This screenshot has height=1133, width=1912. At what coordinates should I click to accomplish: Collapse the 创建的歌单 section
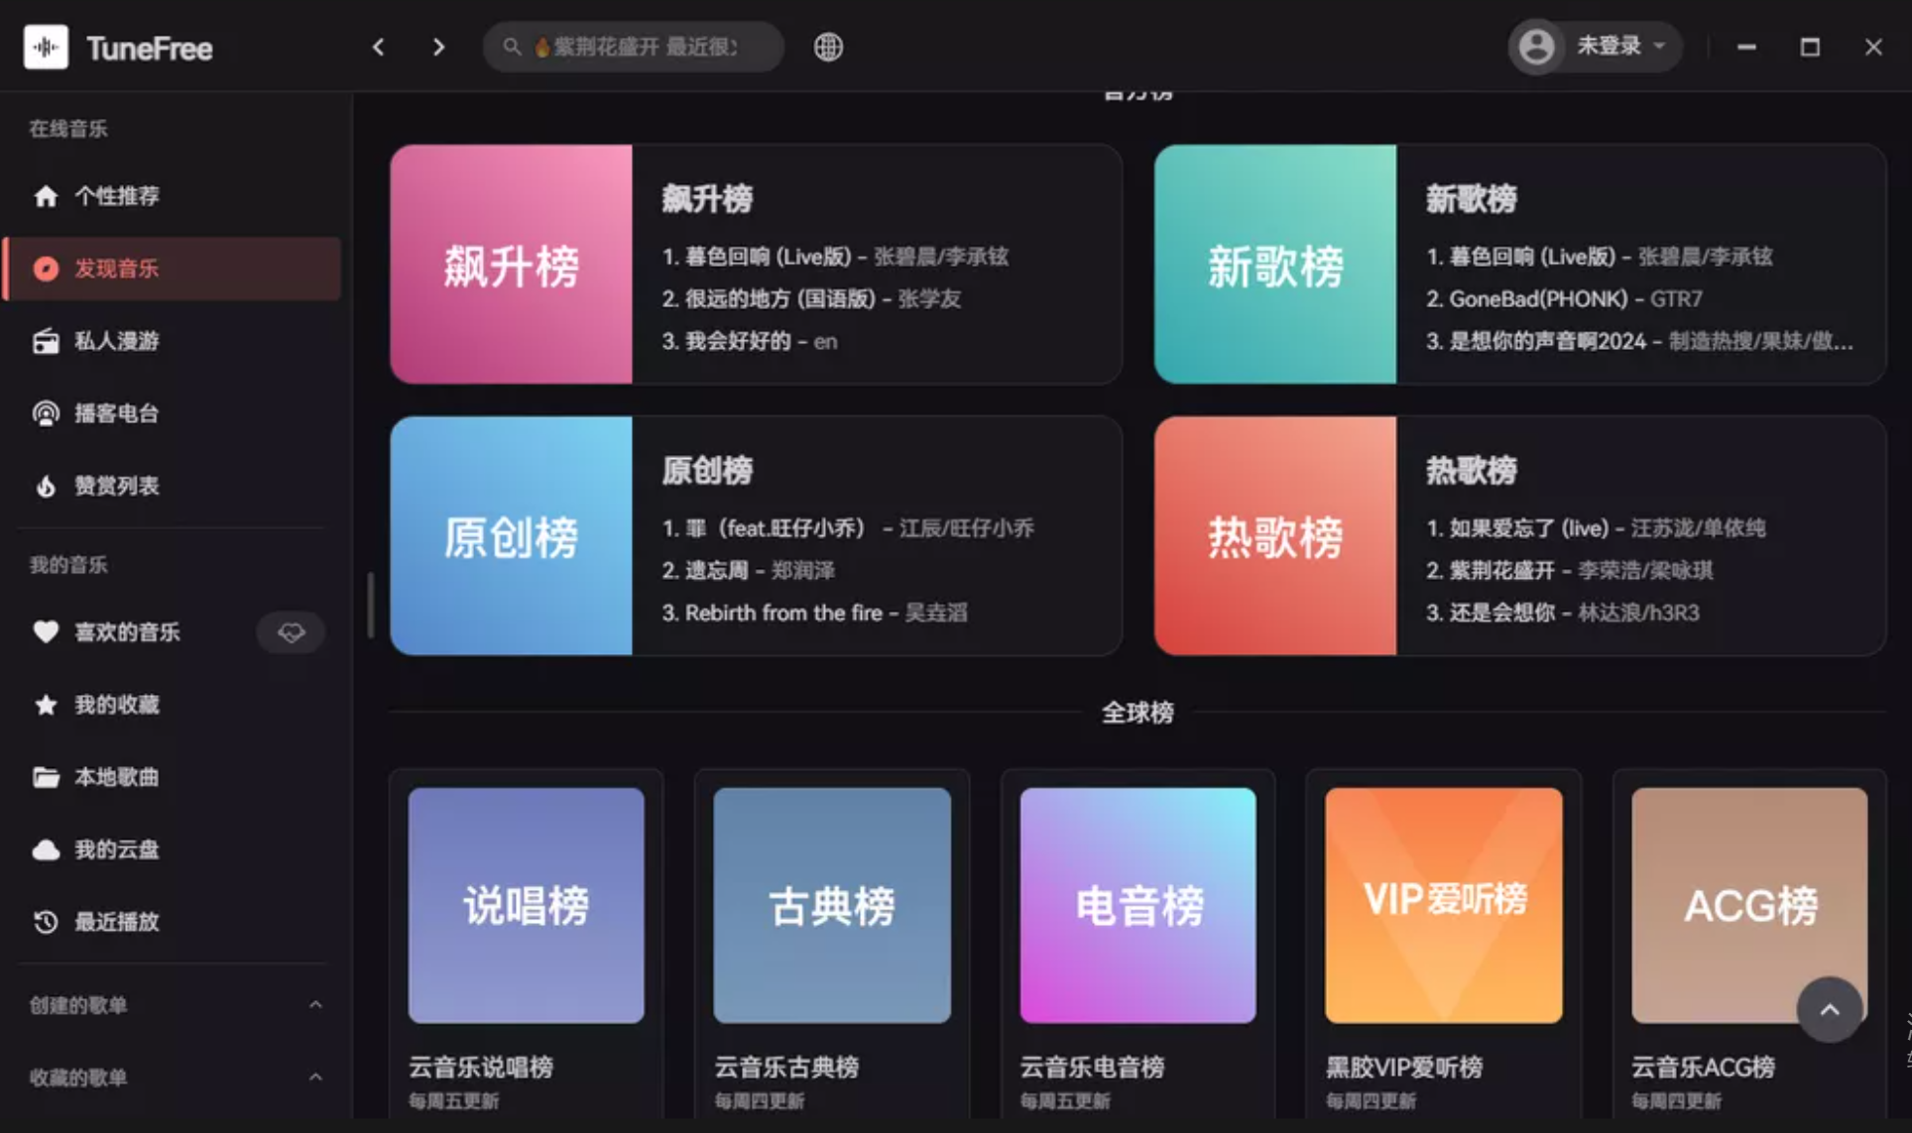tap(315, 1005)
